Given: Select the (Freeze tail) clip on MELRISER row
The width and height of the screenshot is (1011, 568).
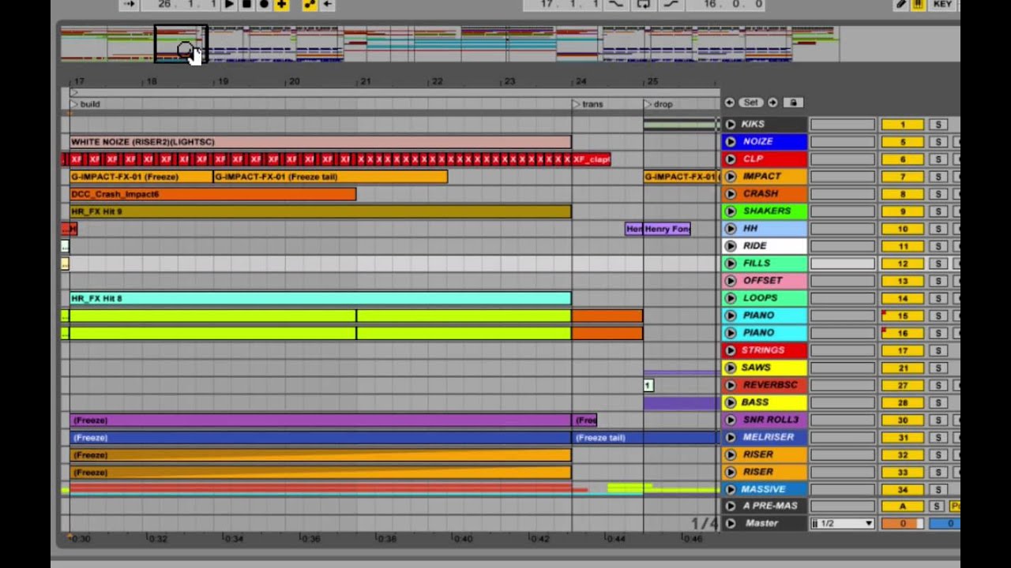Looking at the screenshot, I should tap(645, 438).
